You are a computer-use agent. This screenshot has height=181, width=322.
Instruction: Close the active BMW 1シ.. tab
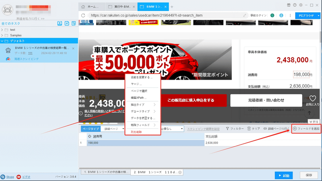point(165,7)
